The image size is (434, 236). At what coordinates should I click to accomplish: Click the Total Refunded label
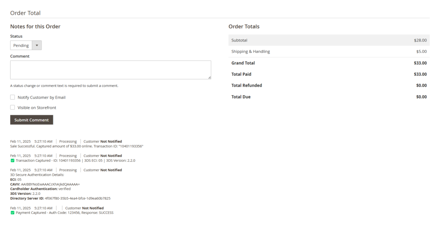tap(247, 86)
